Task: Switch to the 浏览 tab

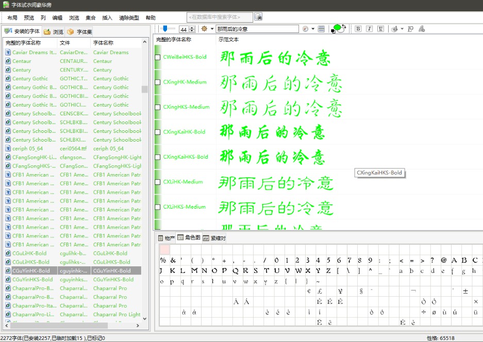Action: [54, 32]
